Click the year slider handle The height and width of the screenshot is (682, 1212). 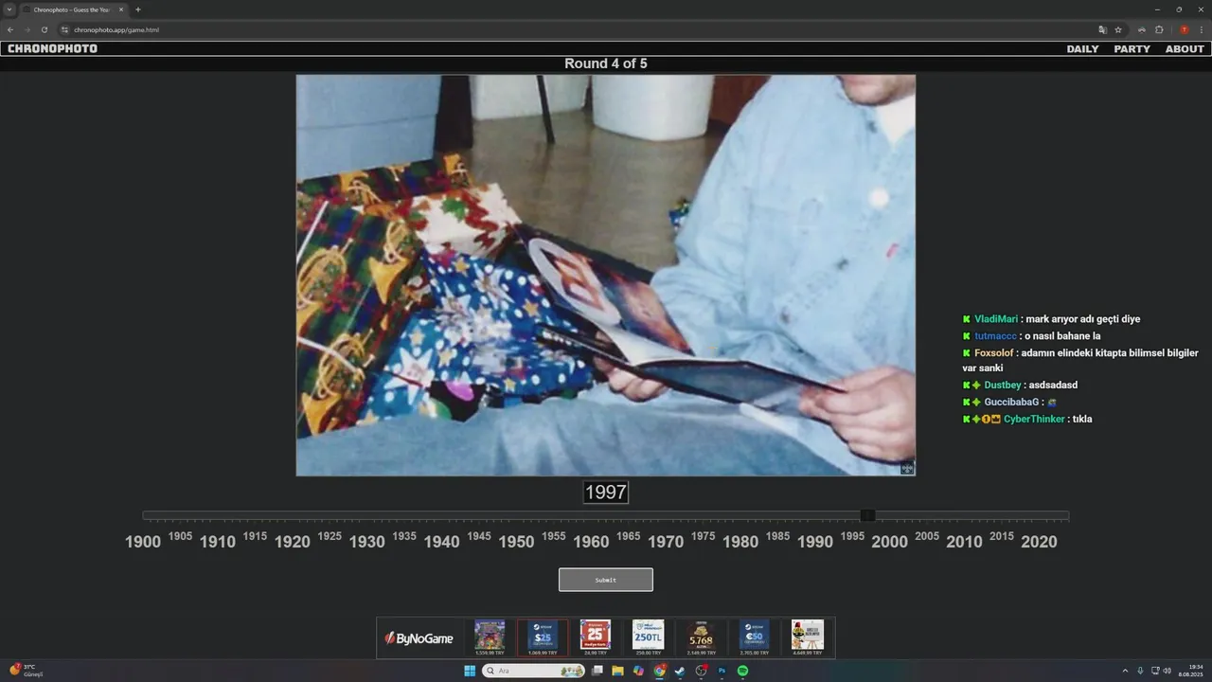867,515
